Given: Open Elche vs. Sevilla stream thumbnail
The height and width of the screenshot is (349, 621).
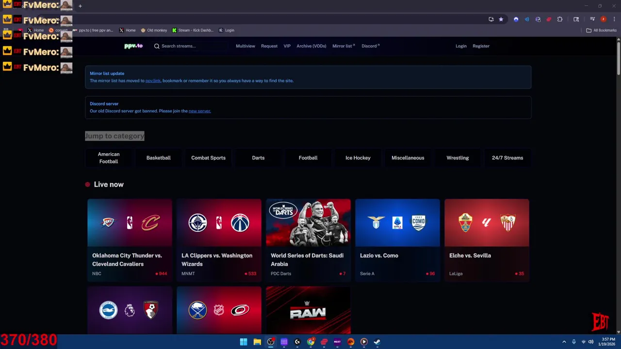Looking at the screenshot, I should coord(487,222).
